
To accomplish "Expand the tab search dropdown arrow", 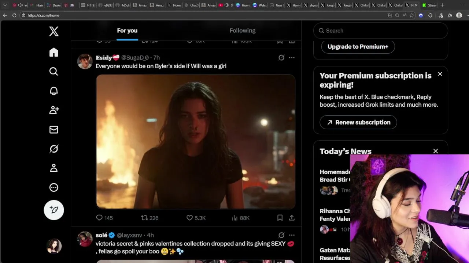I will [5, 5].
